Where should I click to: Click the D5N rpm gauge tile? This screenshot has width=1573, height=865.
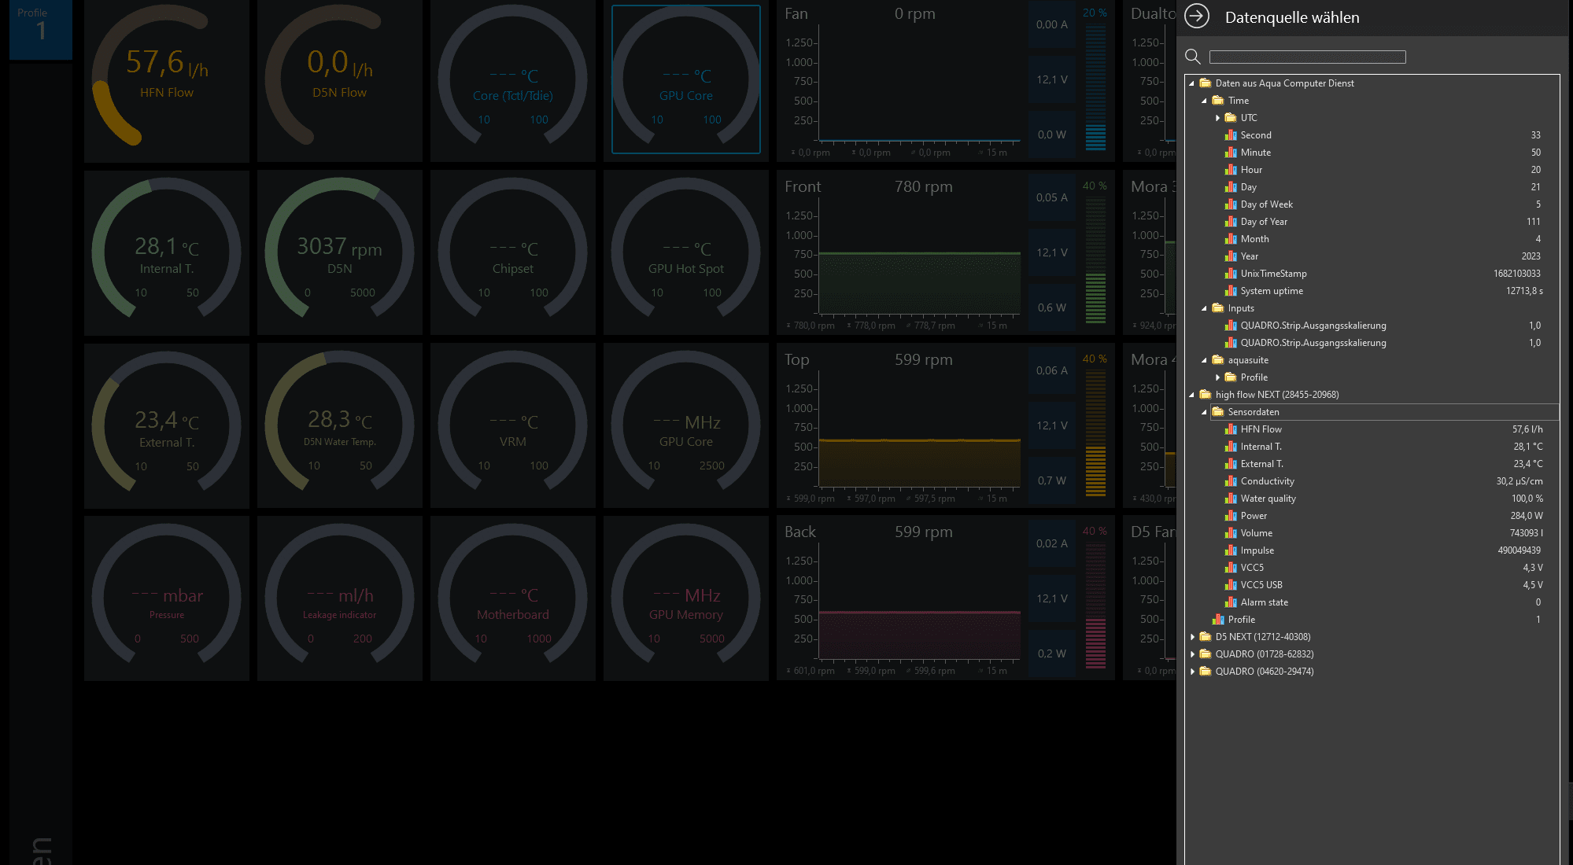(340, 252)
